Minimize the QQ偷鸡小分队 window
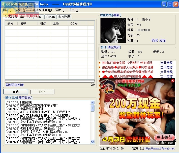The width and height of the screenshot is (179, 153). 164,4
